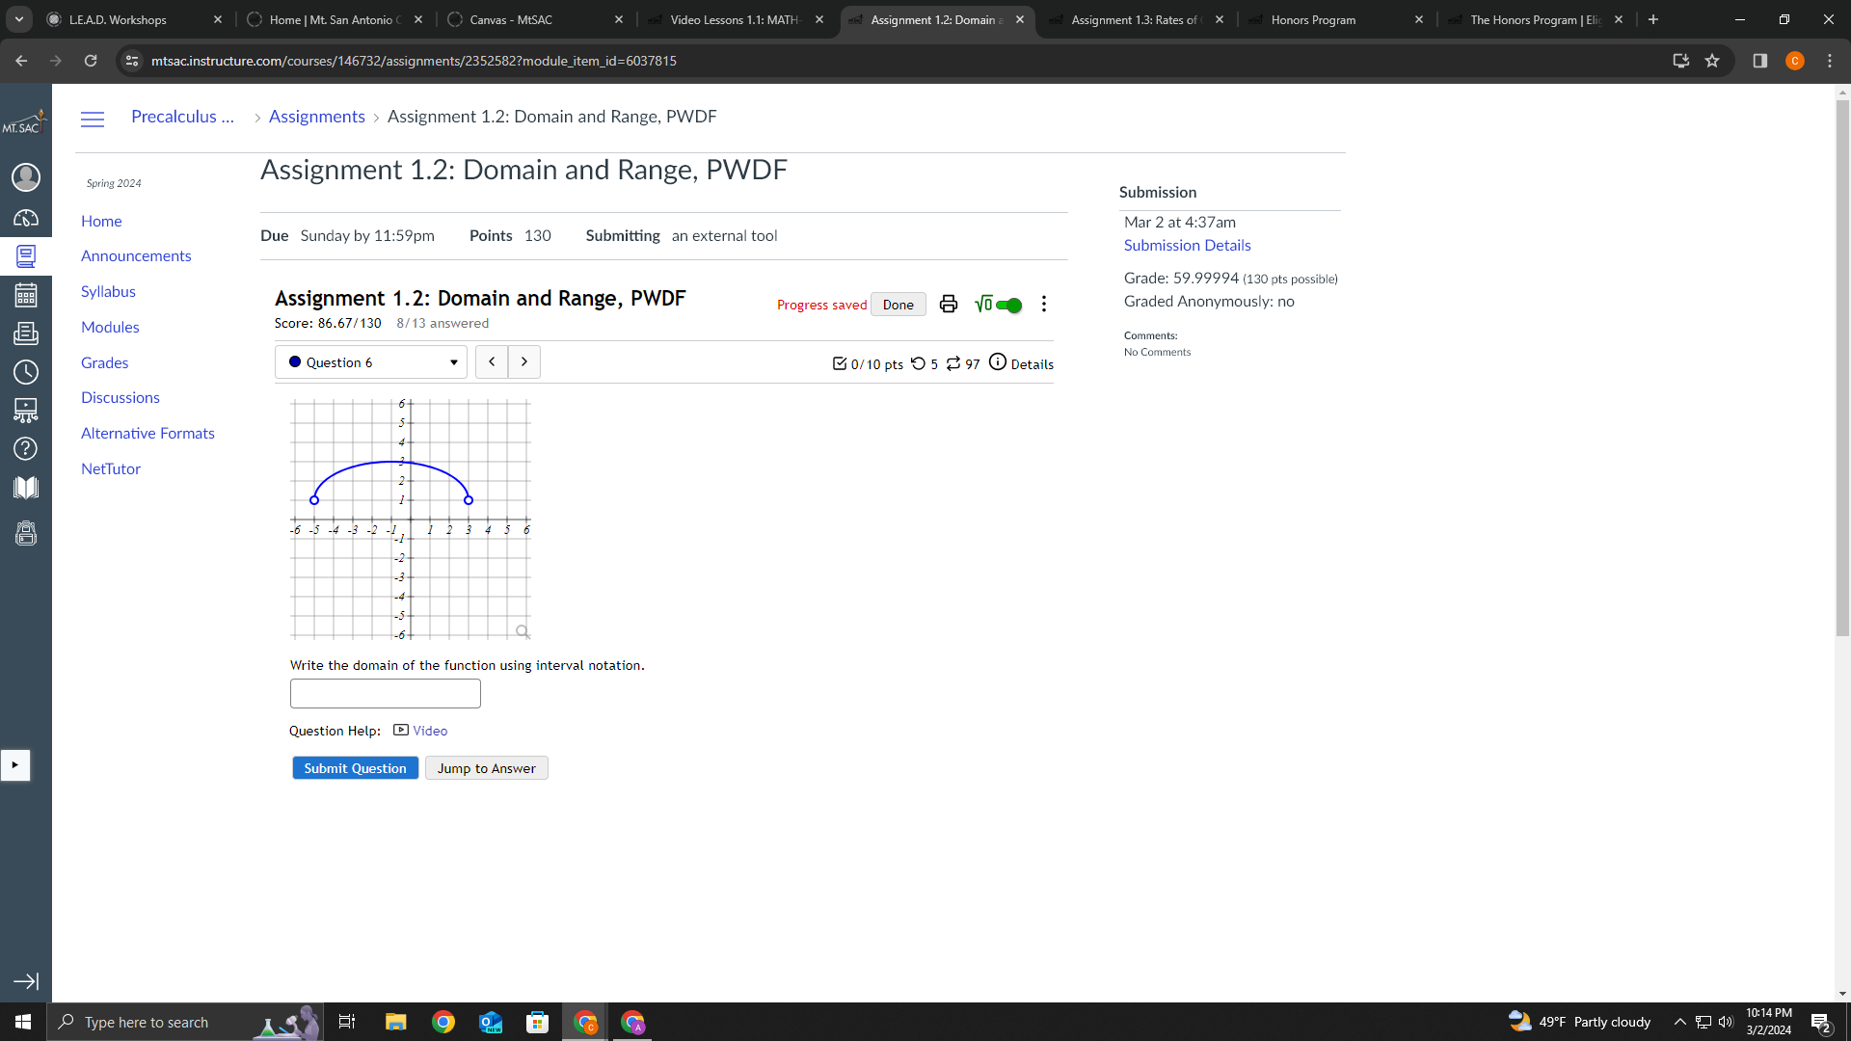Open the browser tab search dropdown
Image resolution: width=1851 pixels, height=1041 pixels.
(x=18, y=19)
